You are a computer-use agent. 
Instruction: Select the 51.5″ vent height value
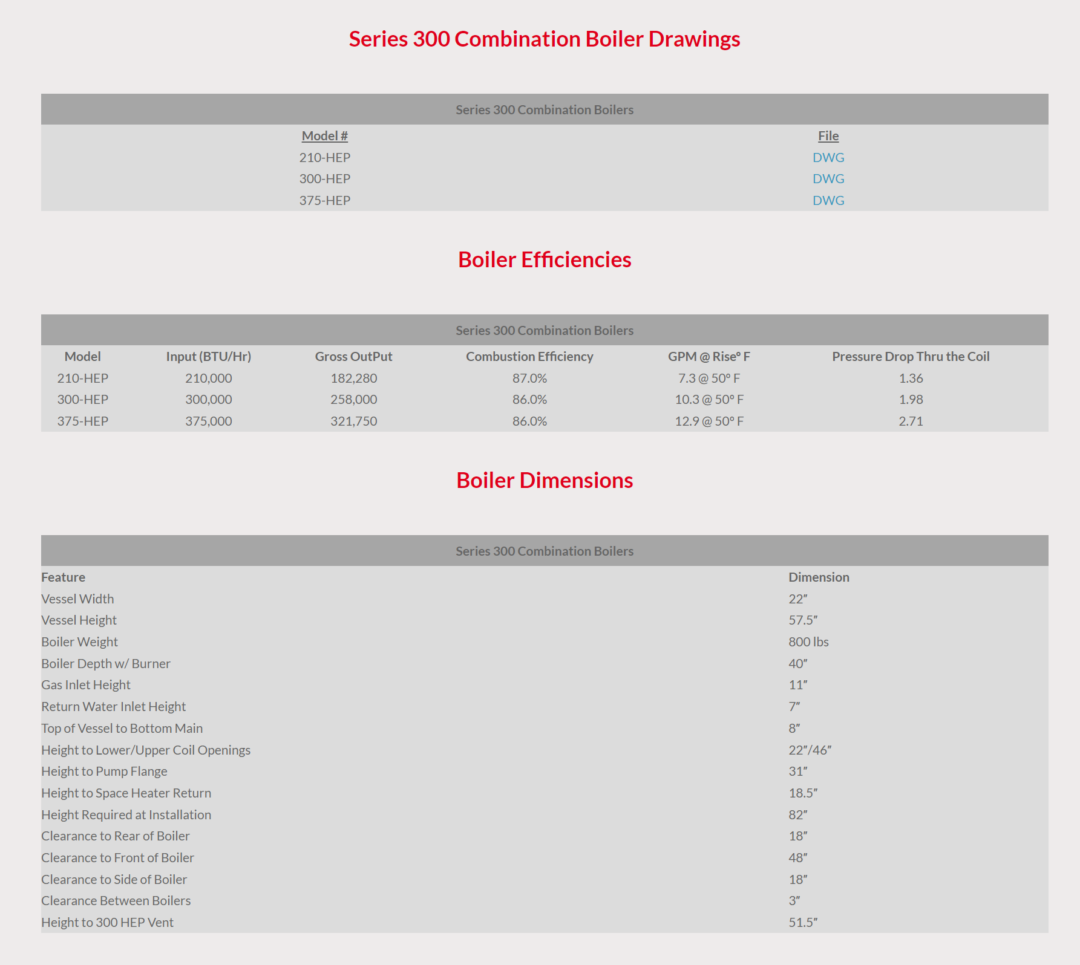coord(803,923)
